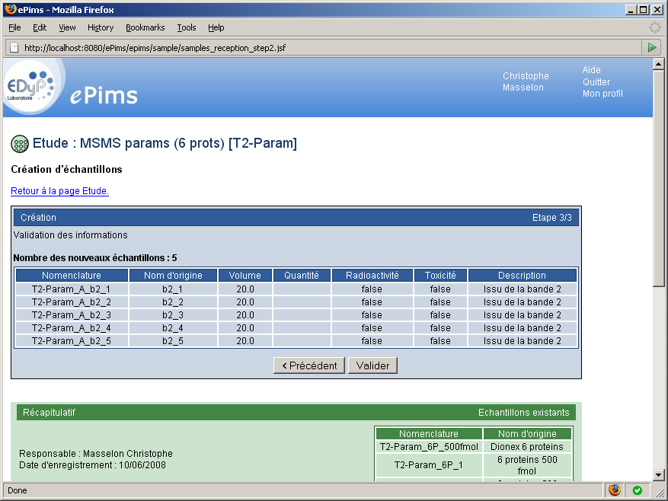Click the Précédent button
Screen dimensions: 668x501
[x=308, y=365]
